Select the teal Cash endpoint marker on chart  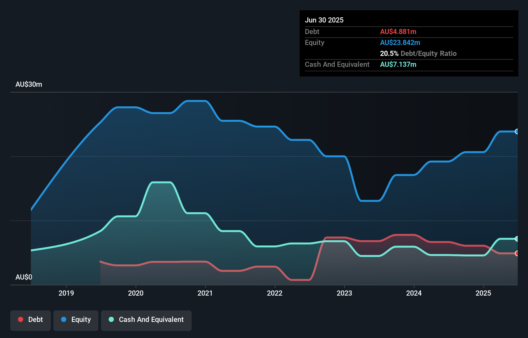coord(517,239)
